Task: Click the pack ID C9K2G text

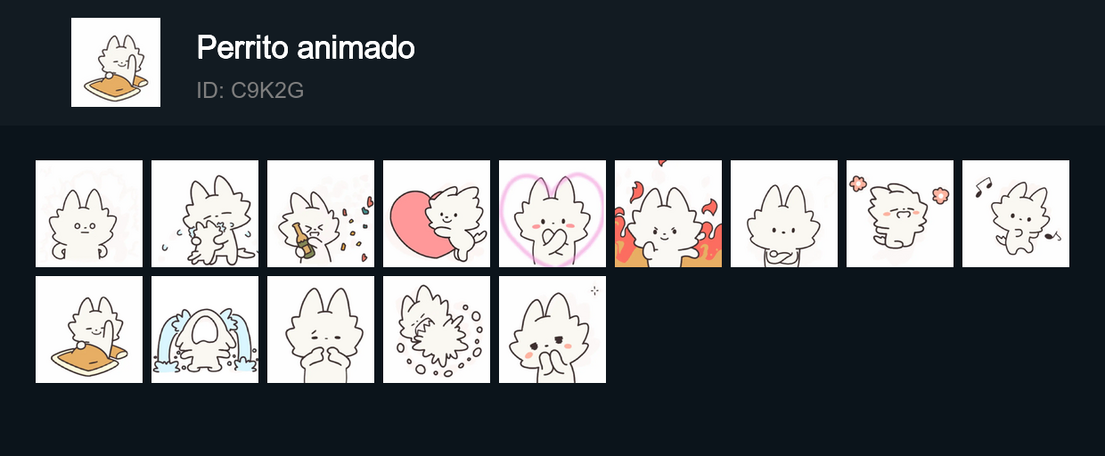Action: click(250, 90)
